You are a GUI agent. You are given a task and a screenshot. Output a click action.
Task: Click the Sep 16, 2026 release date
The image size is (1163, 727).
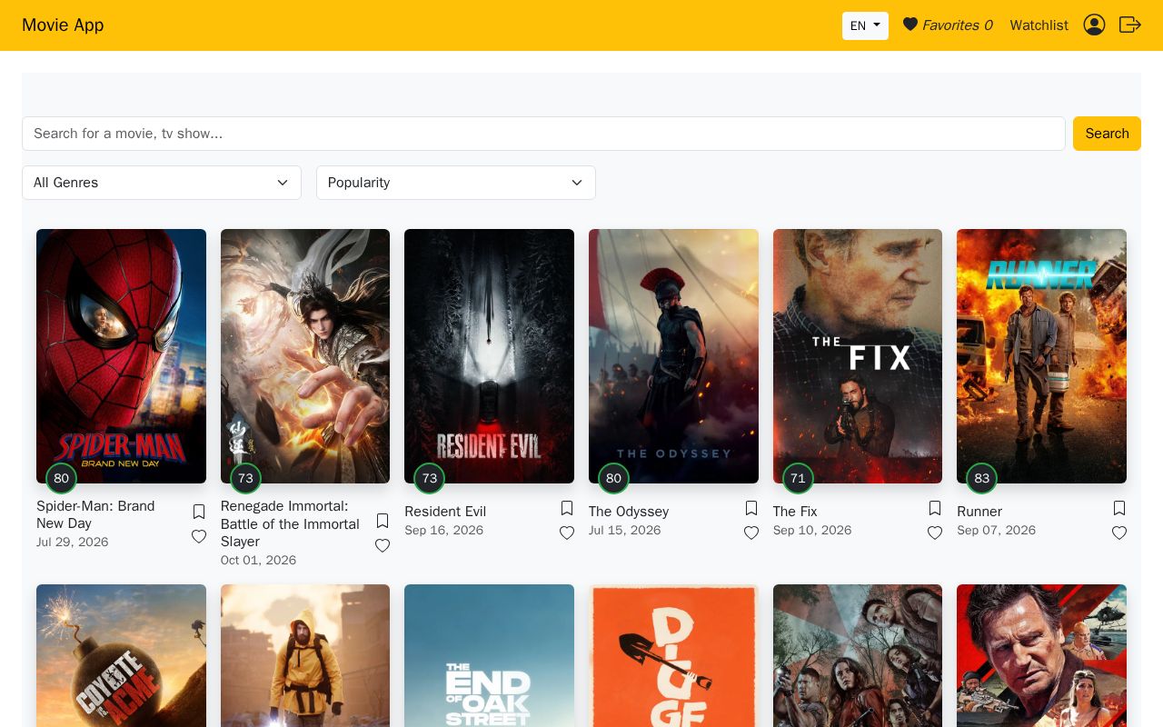coord(444,531)
